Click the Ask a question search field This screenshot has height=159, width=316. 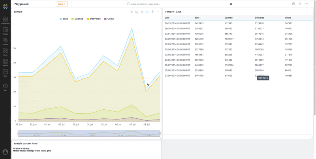point(146,4)
